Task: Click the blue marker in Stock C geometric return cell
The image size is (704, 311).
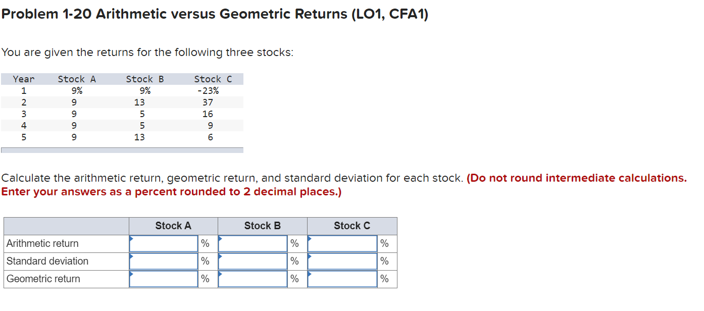Action: pyautogui.click(x=309, y=275)
